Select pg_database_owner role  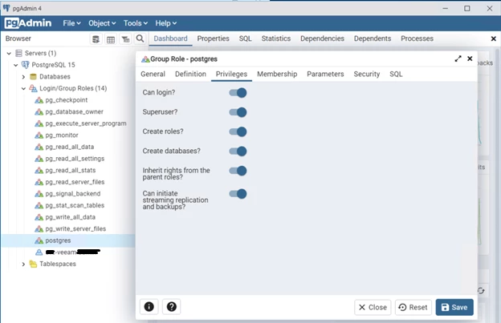(74, 112)
